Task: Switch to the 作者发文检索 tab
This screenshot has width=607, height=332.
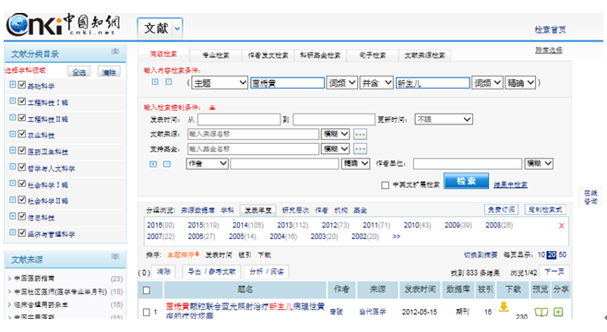Action: [268, 55]
